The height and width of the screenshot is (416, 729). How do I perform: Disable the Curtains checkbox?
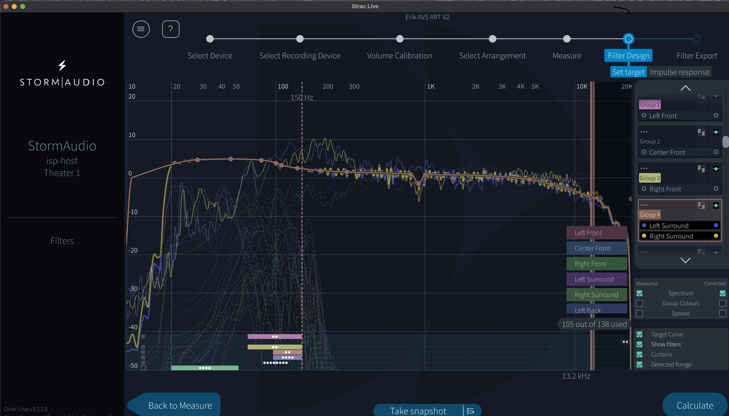click(x=640, y=355)
